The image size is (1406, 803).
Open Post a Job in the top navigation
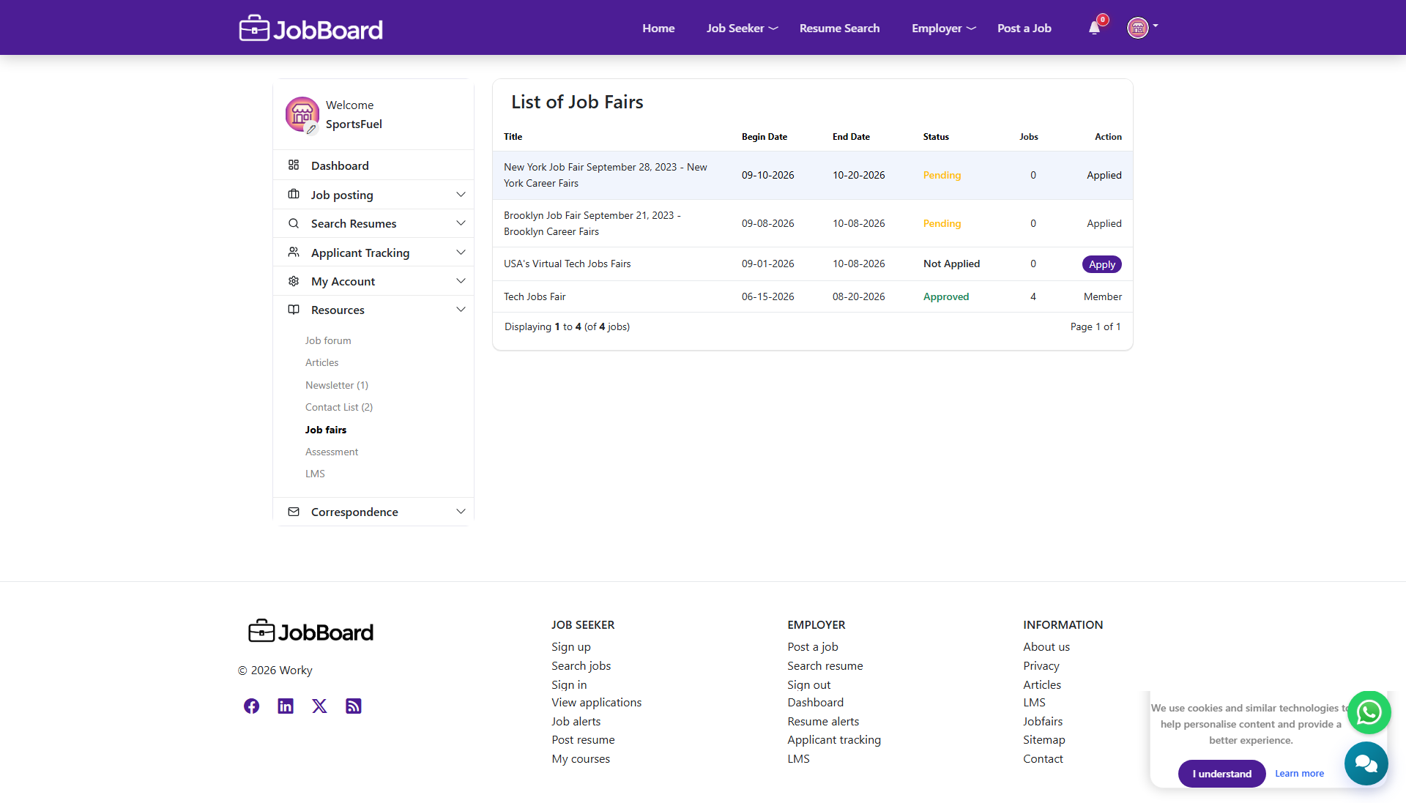1024,28
